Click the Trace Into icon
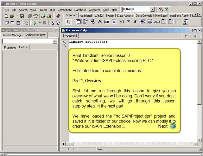 [x=52, y=23]
